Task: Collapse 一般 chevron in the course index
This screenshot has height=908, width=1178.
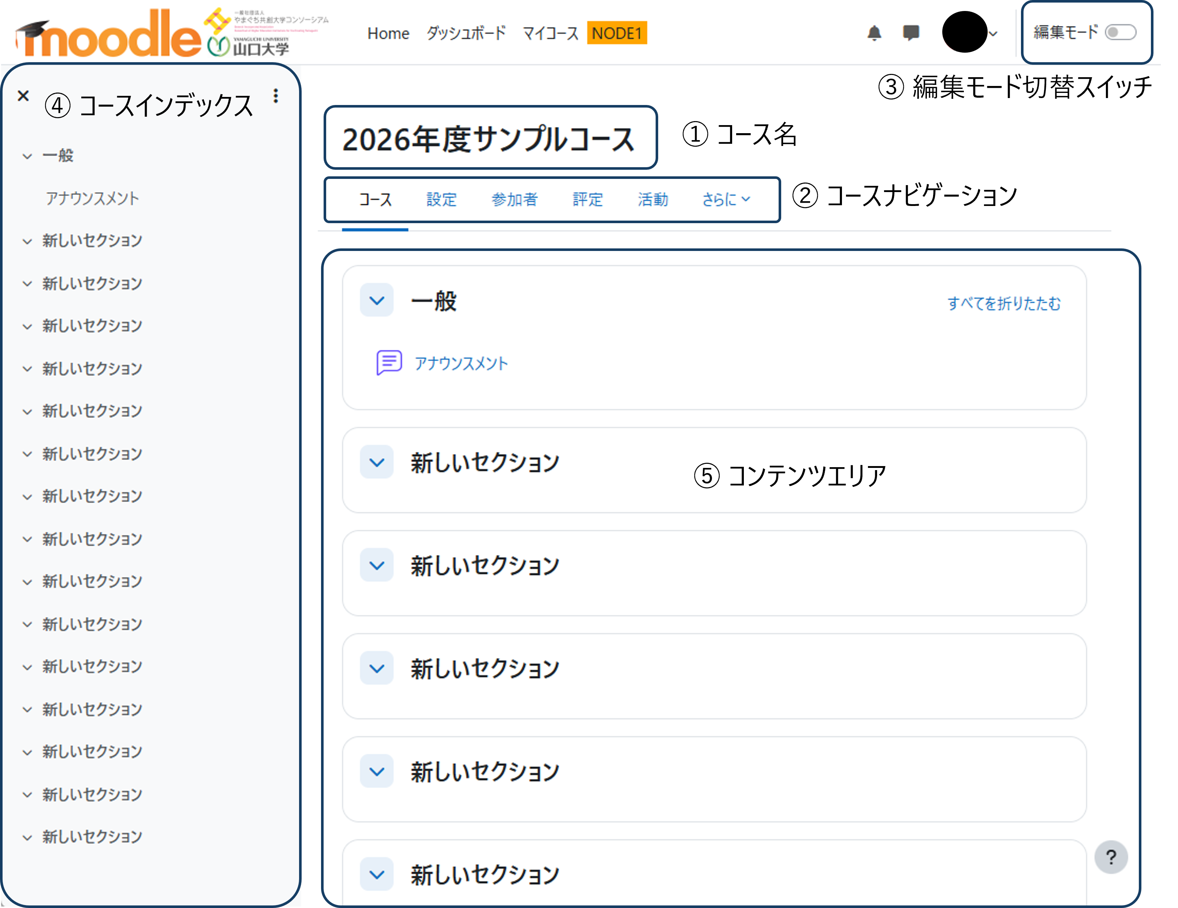Action: click(27, 156)
